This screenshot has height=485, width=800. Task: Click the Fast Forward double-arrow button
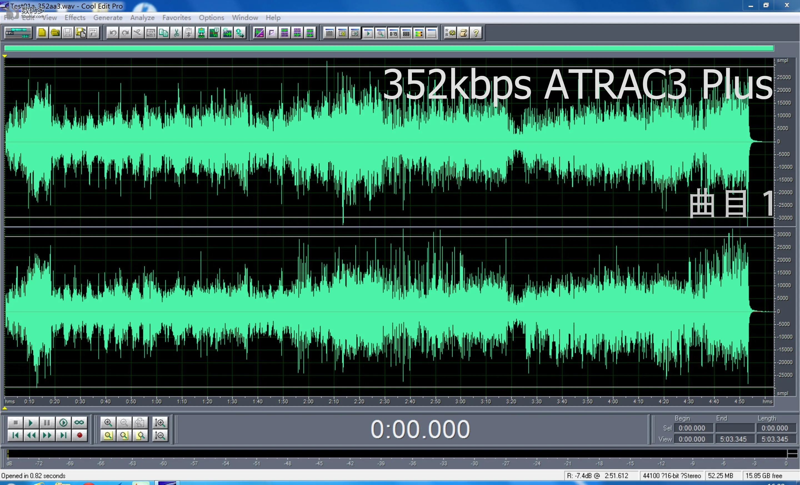click(47, 435)
